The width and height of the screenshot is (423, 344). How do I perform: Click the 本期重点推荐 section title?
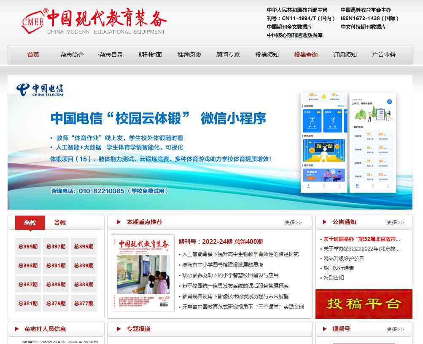click(144, 222)
